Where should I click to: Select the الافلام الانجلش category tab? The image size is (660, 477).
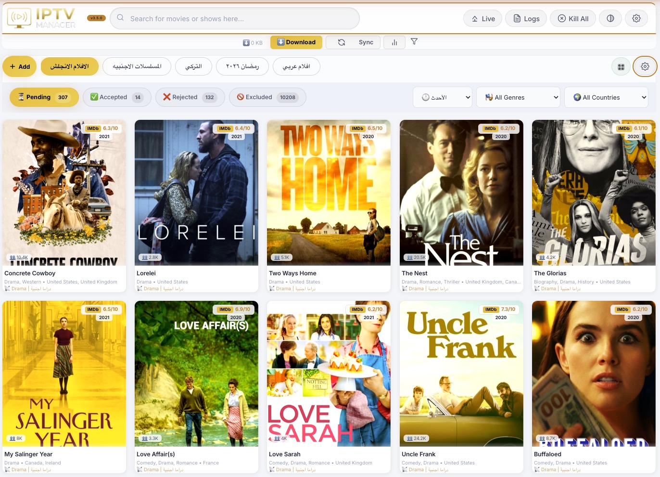(x=70, y=66)
